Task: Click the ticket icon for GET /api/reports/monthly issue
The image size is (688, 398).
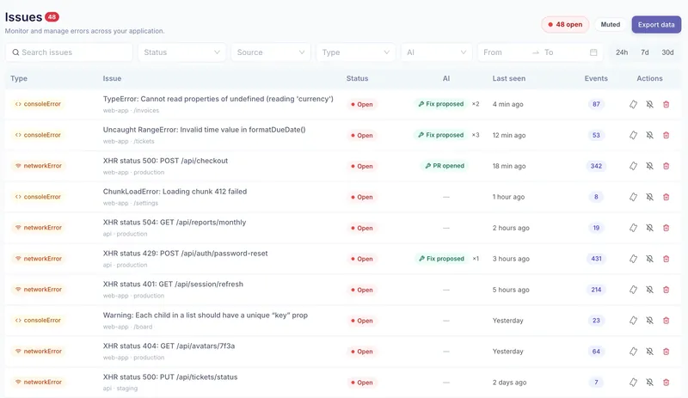Action: click(x=633, y=228)
